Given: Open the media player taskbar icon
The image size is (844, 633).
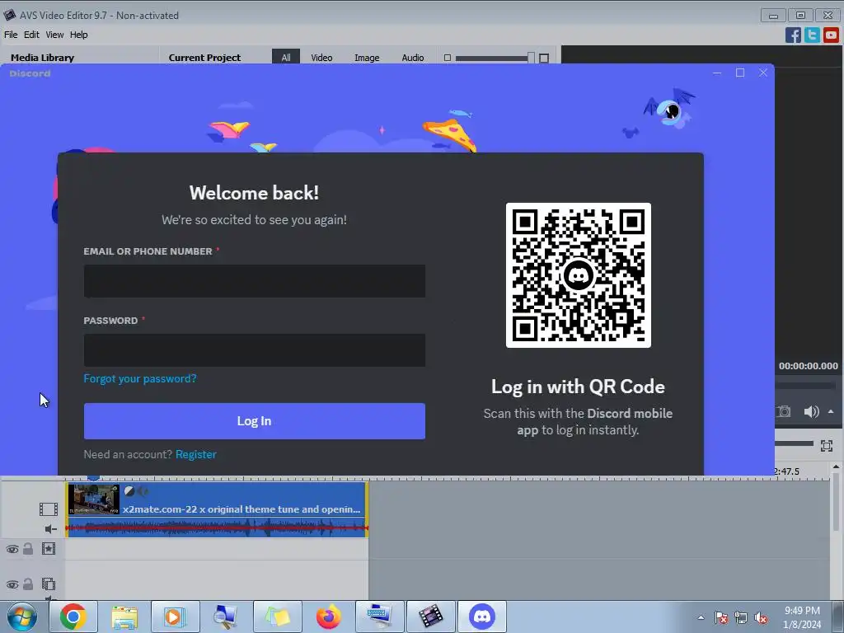Looking at the screenshot, I should tap(176, 617).
